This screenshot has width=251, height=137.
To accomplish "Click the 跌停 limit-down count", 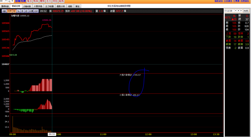I will 243,37.
